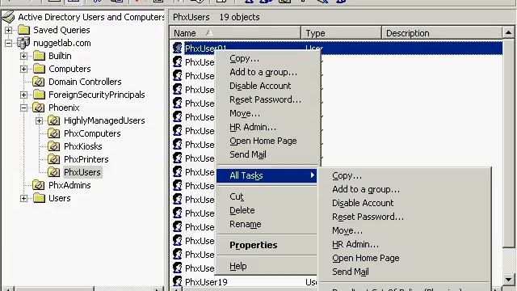Viewport: 517px width, 291px height.
Task: Click the PhxUsers OU icon in tree
Action: point(54,172)
